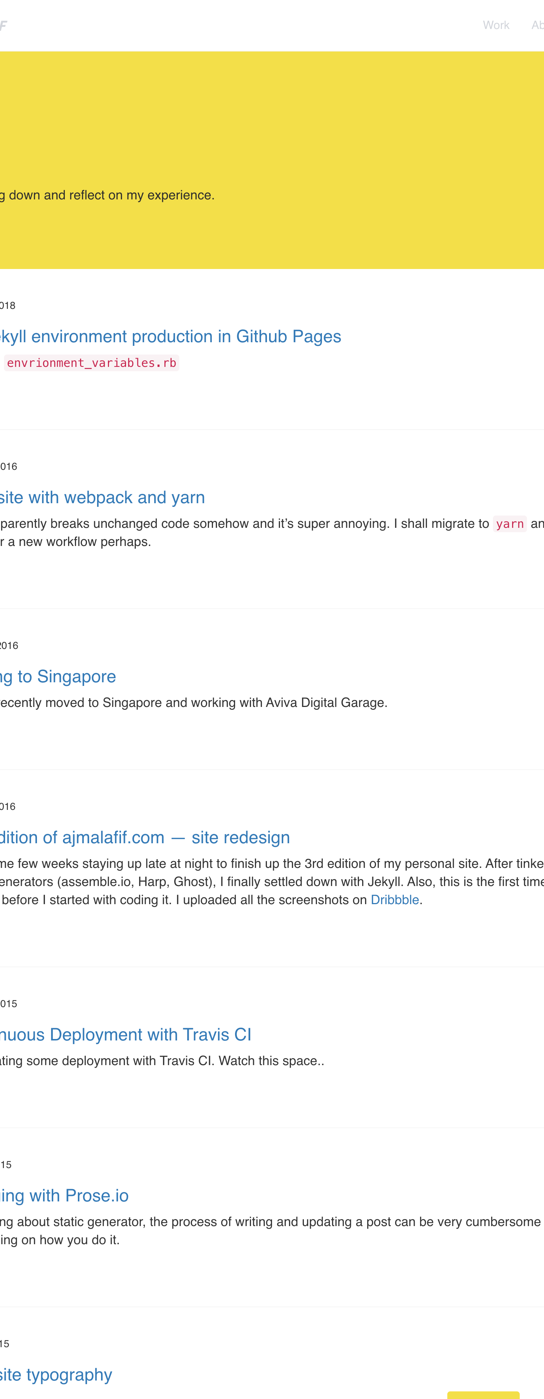Image resolution: width=544 pixels, height=1399 pixels.
Task: Click the yarn inline code tag
Action: point(509,524)
